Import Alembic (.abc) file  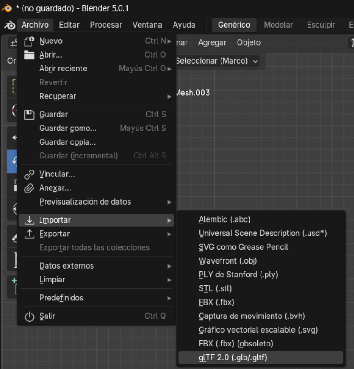click(261, 220)
